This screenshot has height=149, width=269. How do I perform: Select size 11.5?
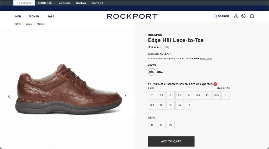152,105
